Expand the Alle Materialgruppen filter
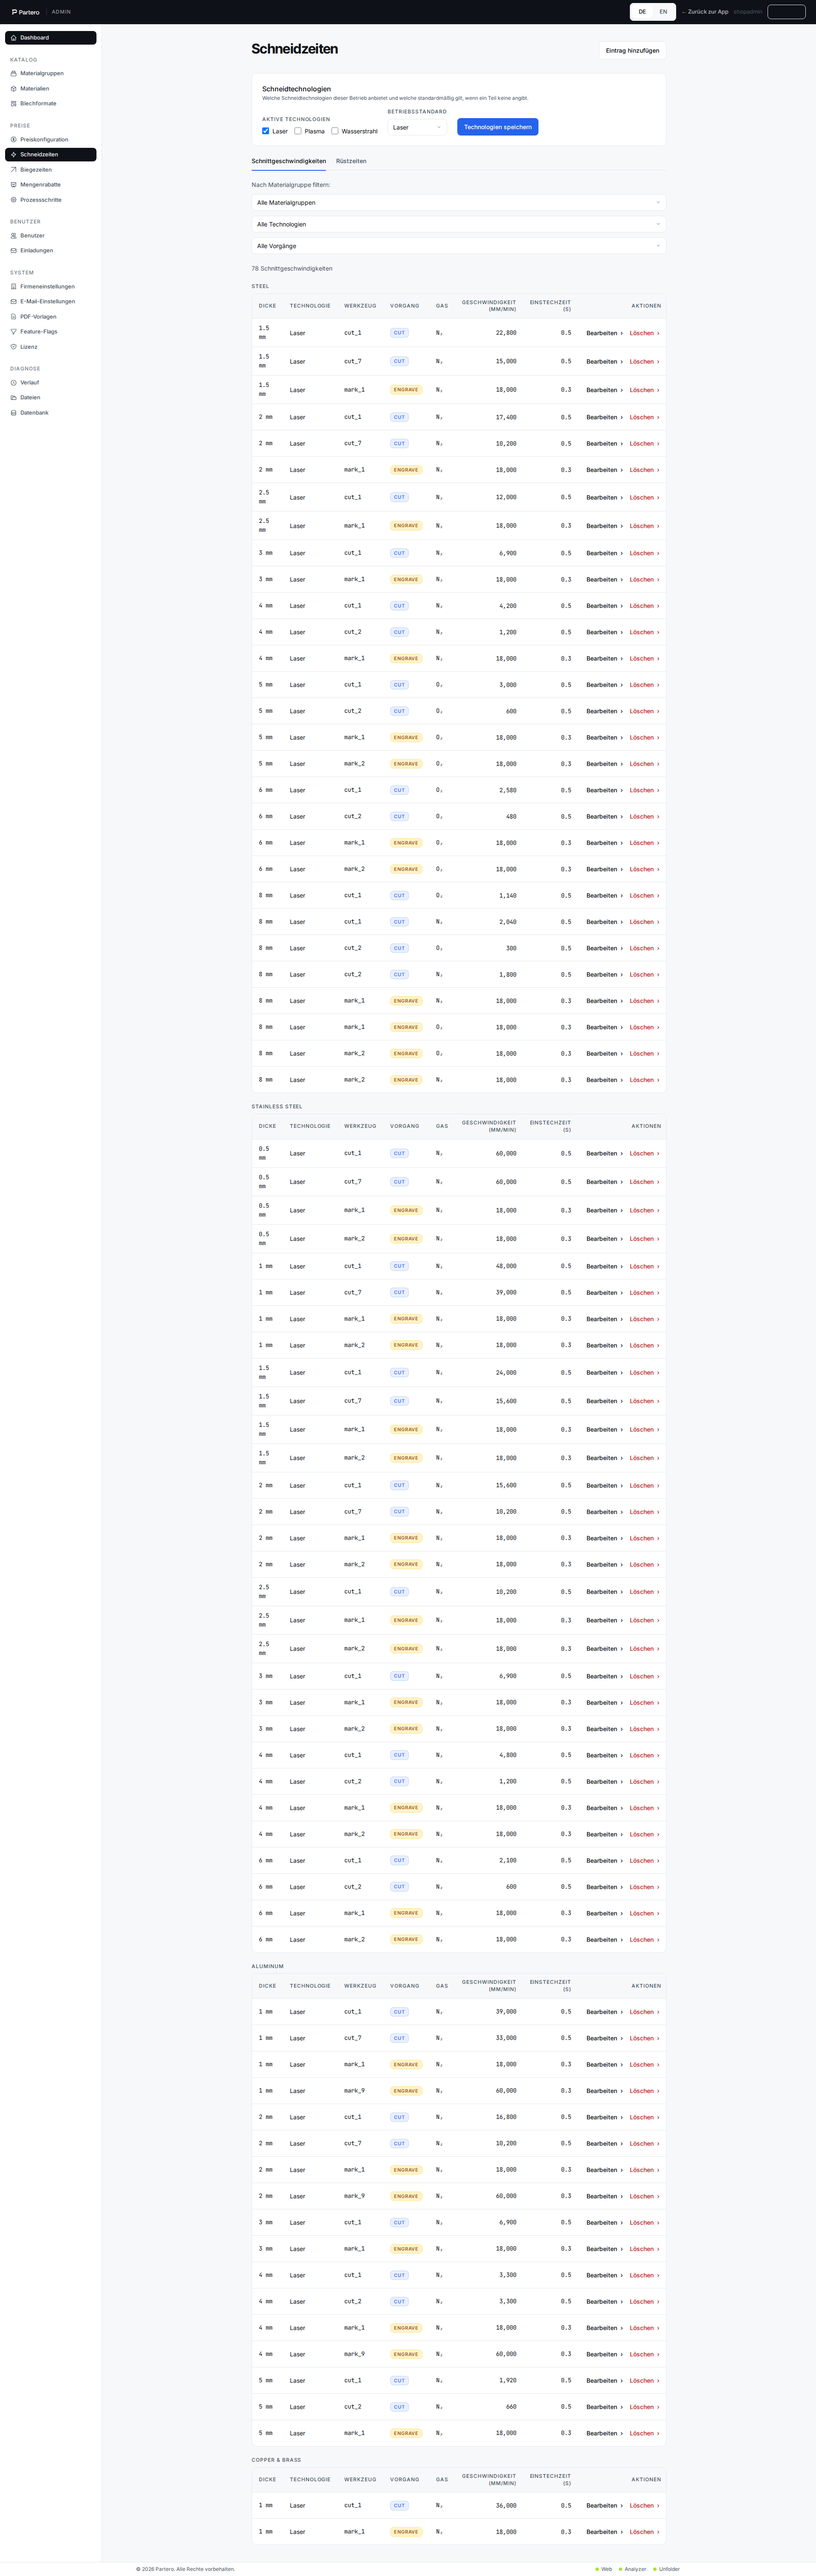816x2576 pixels. (x=458, y=203)
